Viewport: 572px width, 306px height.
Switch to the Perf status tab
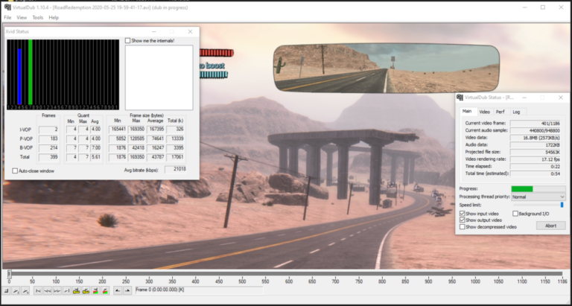click(x=500, y=112)
